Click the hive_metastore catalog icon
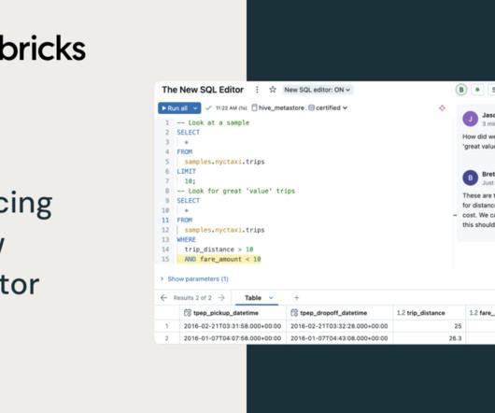Image resolution: width=495 pixels, height=413 pixels. coord(254,107)
